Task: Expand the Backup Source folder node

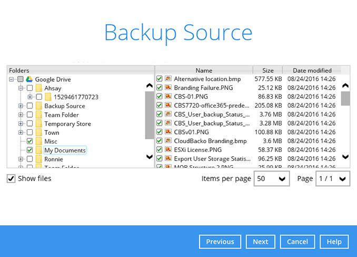Action: pyautogui.click(x=21, y=106)
